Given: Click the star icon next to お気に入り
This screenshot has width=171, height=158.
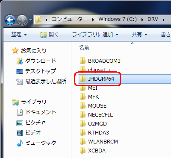Looking at the screenshot, I should (15, 51).
